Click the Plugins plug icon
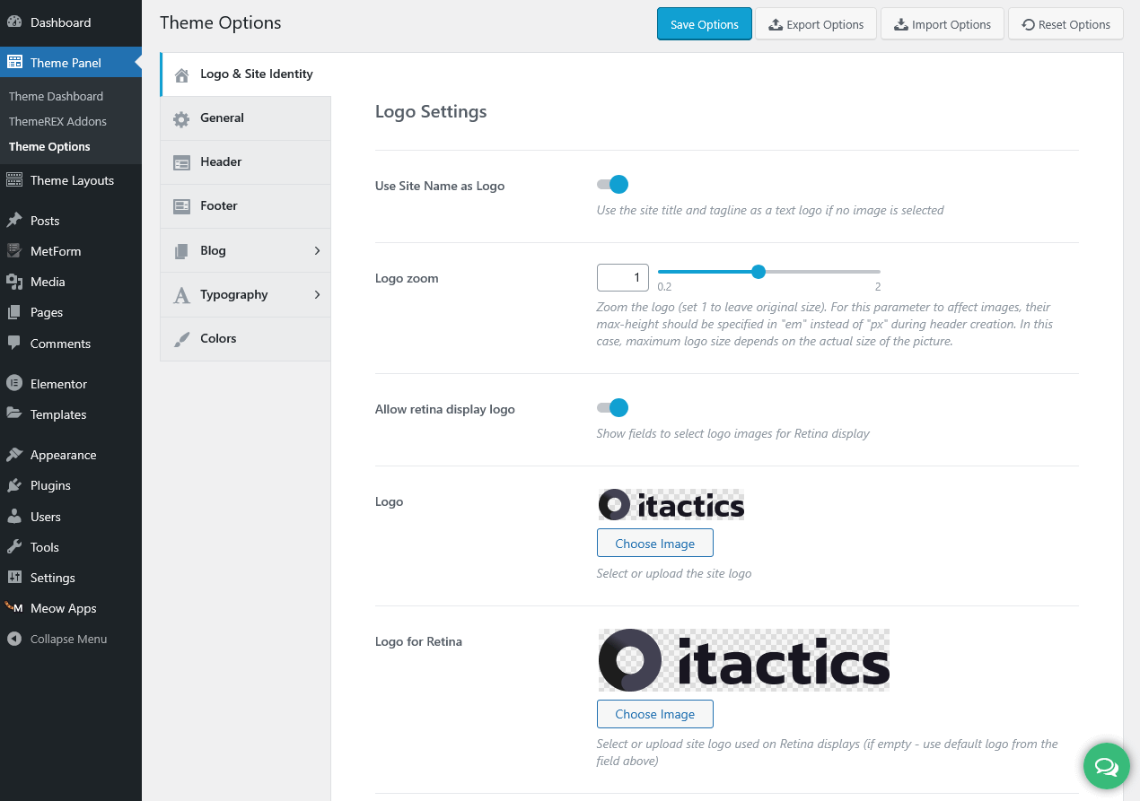 14,485
